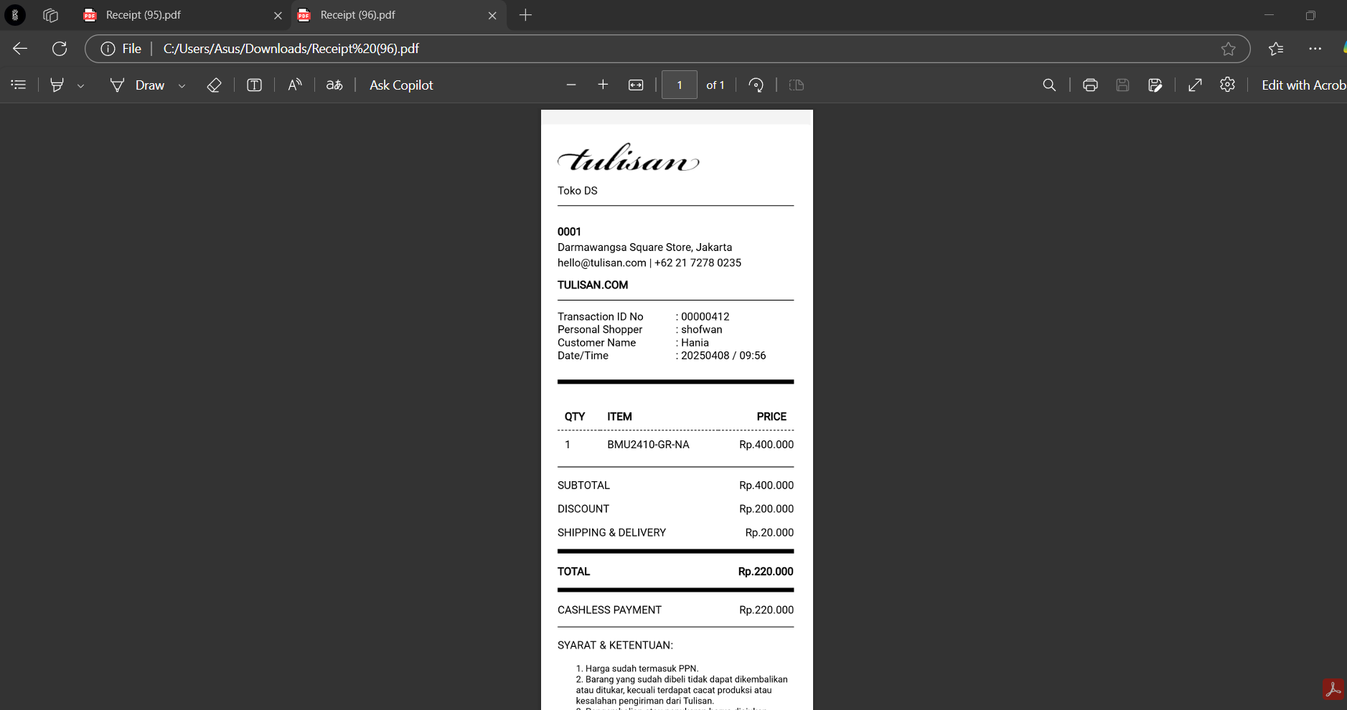Show the PDF table of contents

[x=19, y=85]
